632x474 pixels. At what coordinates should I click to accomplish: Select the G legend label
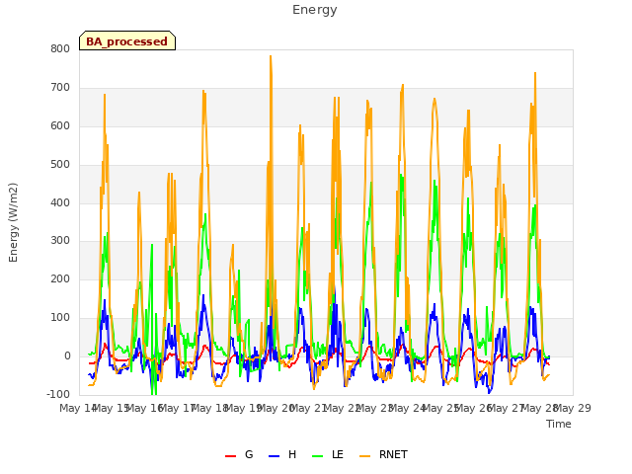[x=249, y=454]
